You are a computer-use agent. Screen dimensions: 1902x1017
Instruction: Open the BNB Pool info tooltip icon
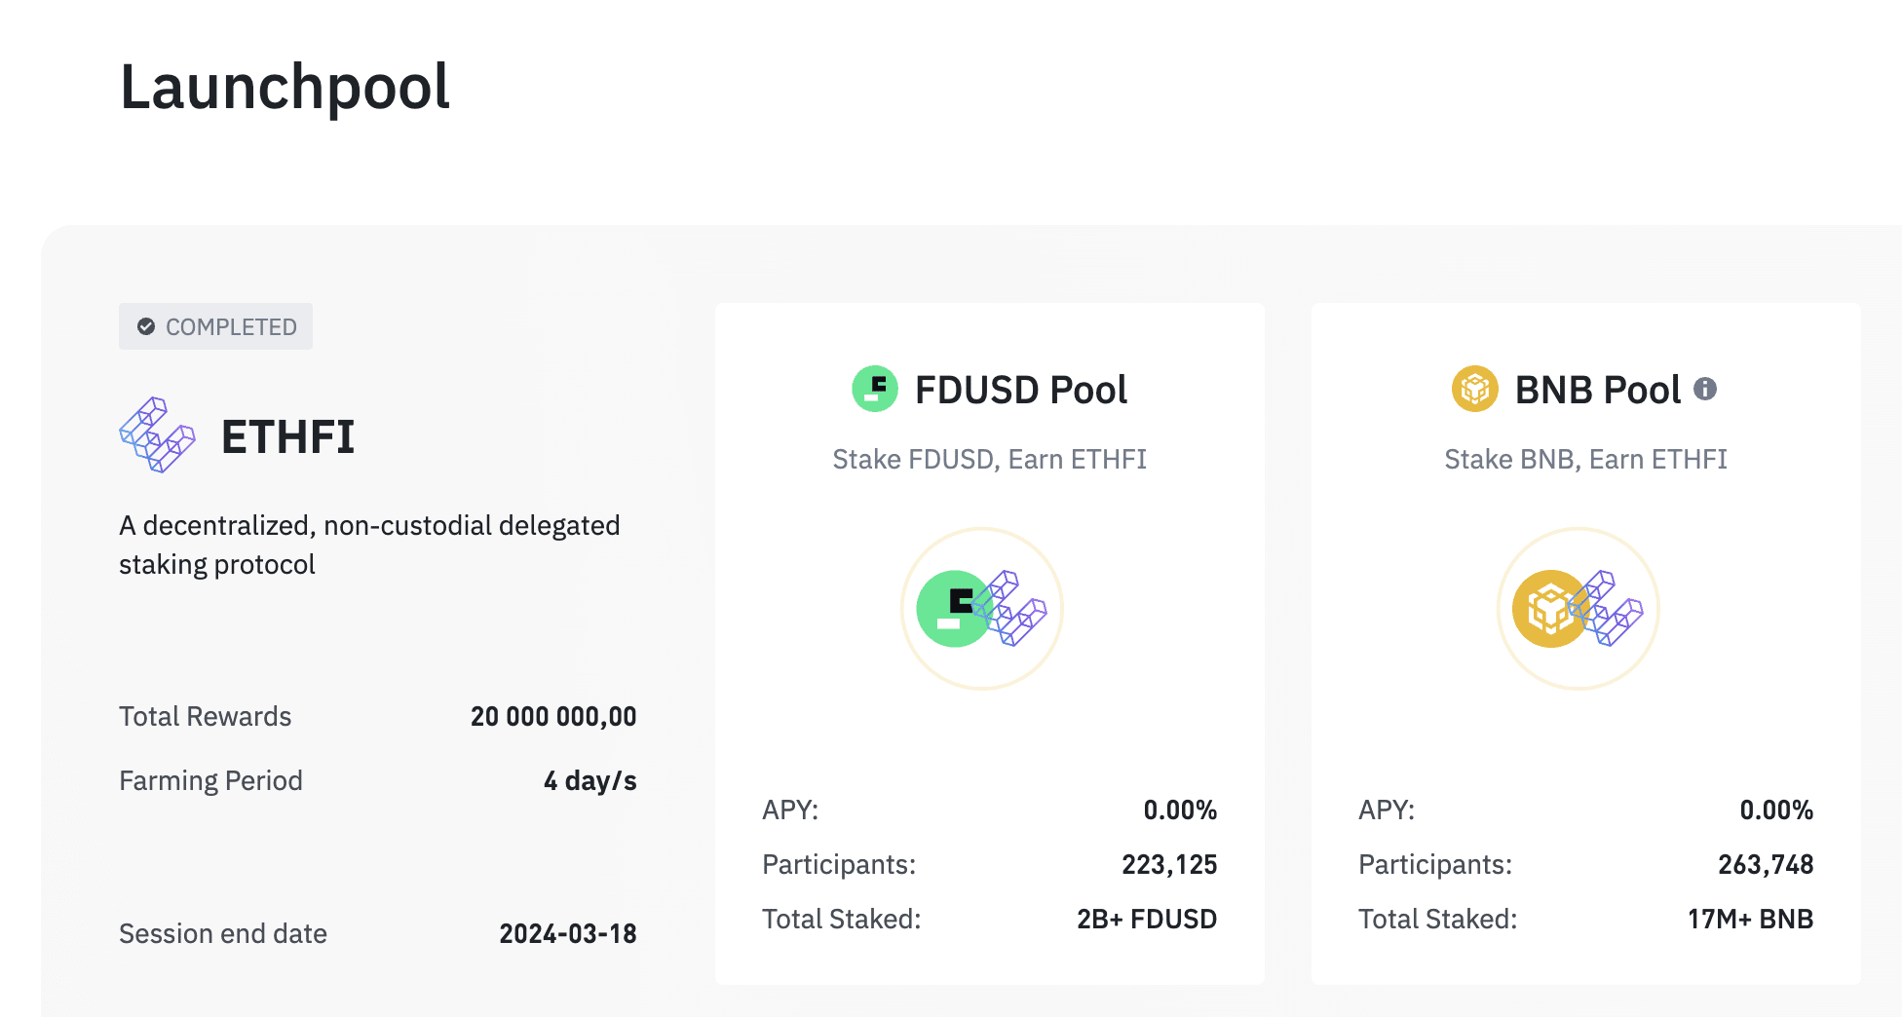click(1704, 389)
